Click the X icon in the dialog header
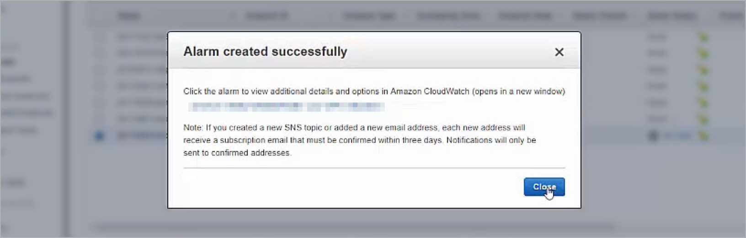Image resolution: width=746 pixels, height=238 pixels. coord(559,52)
